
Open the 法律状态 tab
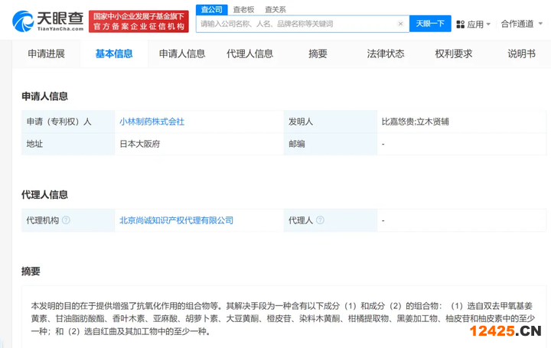coord(386,54)
